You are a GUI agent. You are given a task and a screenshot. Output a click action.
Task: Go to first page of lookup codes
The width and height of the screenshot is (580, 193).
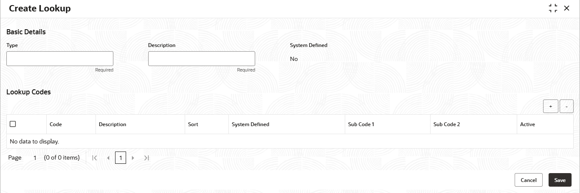pos(95,158)
